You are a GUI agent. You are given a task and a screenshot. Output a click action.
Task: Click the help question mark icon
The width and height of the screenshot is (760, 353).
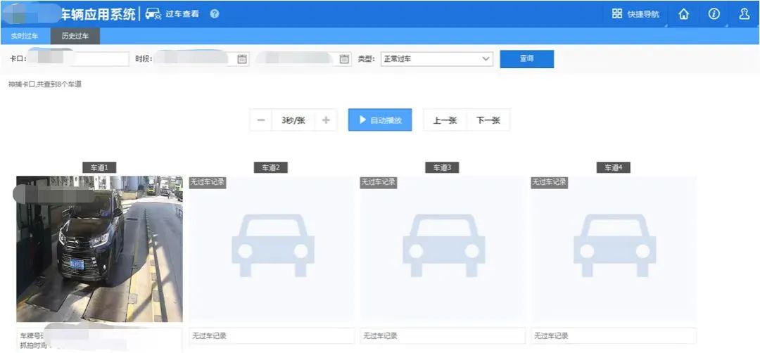tap(215, 14)
